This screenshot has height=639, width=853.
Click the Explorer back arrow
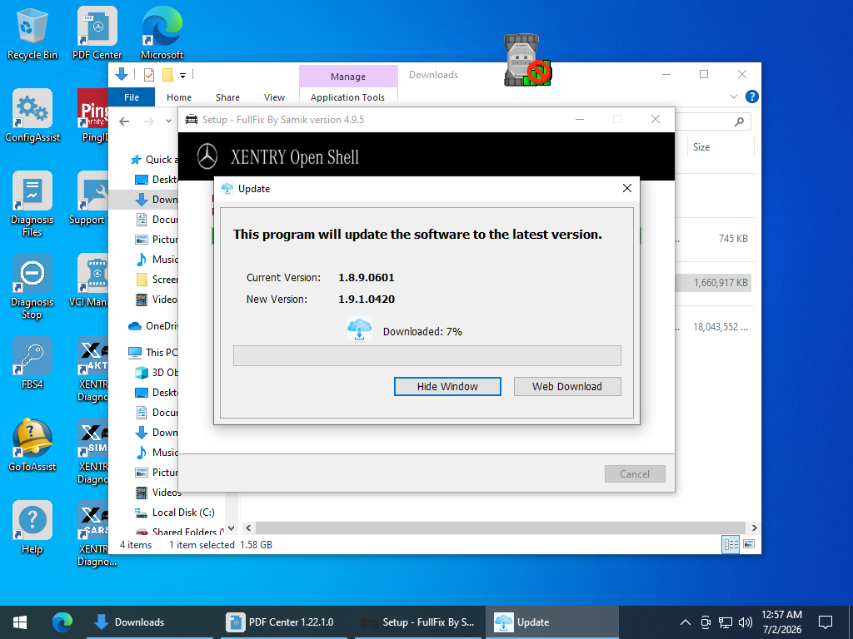pos(125,121)
